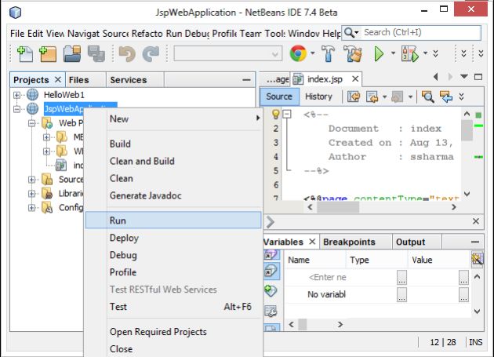The width and height of the screenshot is (494, 357).
Task: Click the Open Project toolbar icon
Action: click(x=72, y=53)
